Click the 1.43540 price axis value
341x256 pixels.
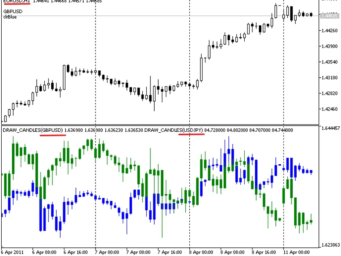[x=329, y=62]
